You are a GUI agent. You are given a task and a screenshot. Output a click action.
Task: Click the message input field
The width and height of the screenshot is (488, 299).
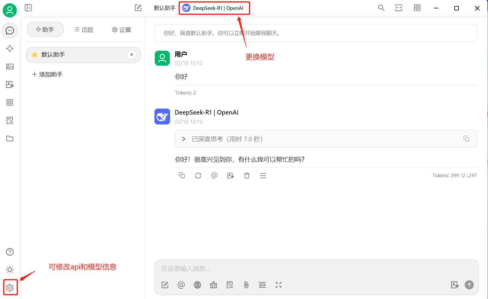[x=300, y=268]
